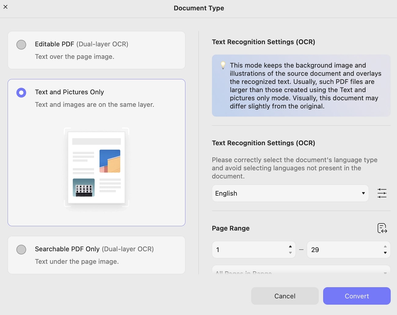Image resolution: width=397 pixels, height=315 pixels.
Task: Open the English language dropdown
Action: (290, 193)
